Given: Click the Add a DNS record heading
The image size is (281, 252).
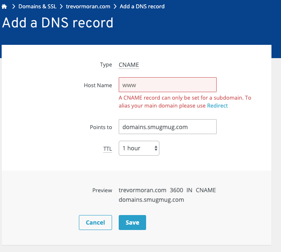Looking at the screenshot, I should click(58, 23).
